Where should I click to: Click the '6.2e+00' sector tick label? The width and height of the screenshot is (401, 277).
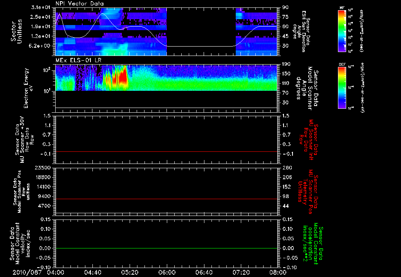40,46
